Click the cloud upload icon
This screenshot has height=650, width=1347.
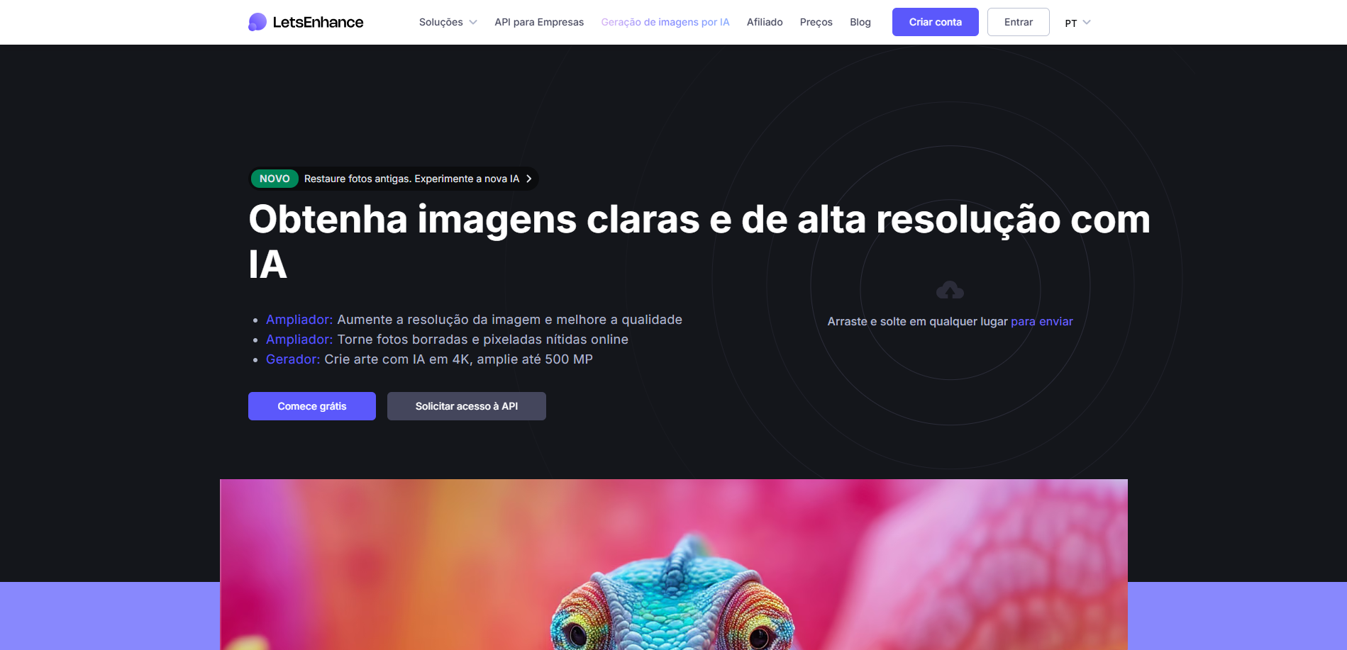coord(950,290)
